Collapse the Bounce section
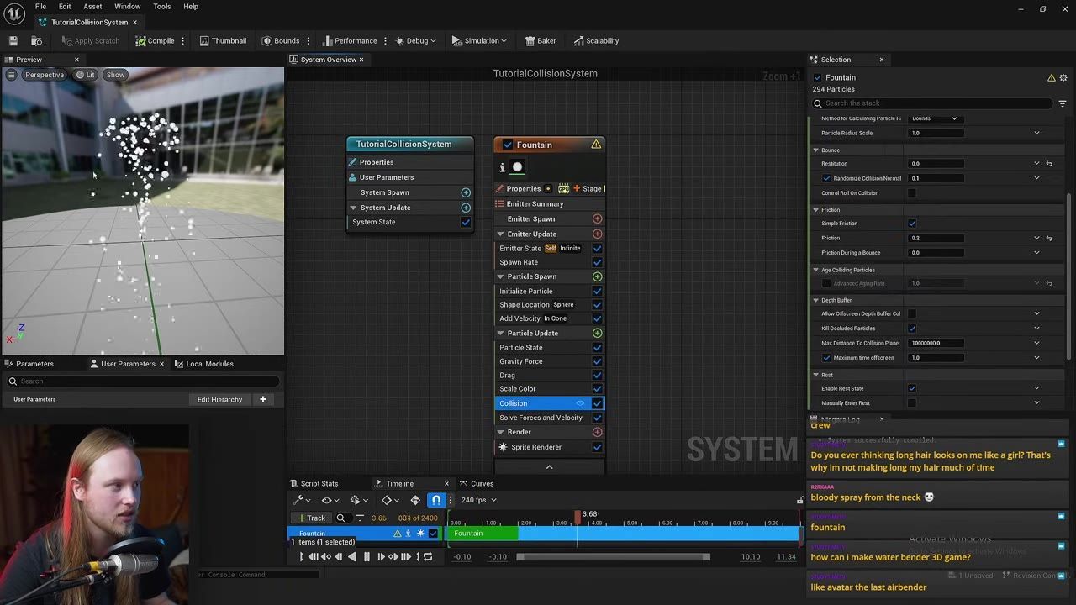The width and height of the screenshot is (1076, 605). (815, 150)
